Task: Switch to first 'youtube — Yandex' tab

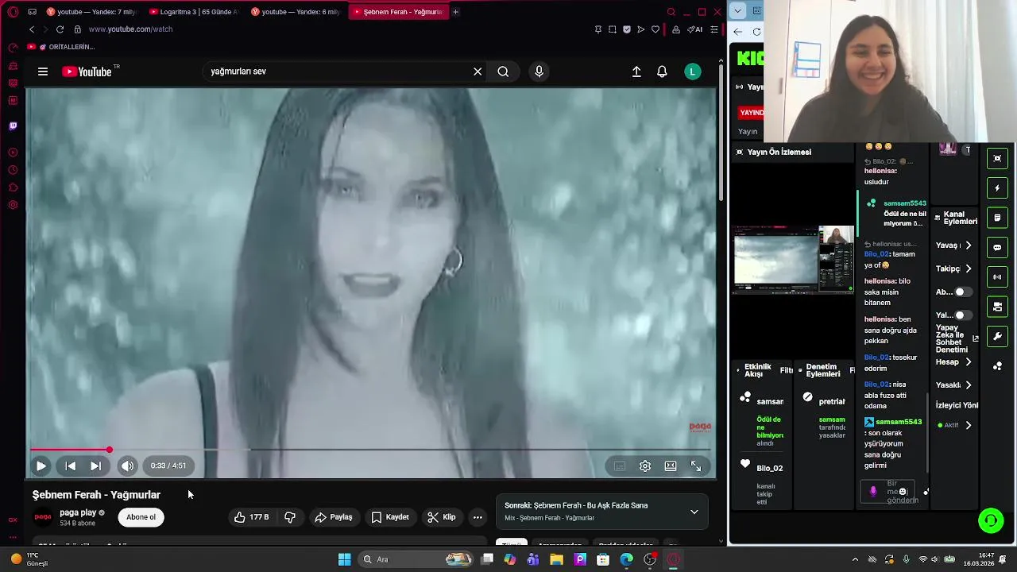Action: [x=91, y=12]
